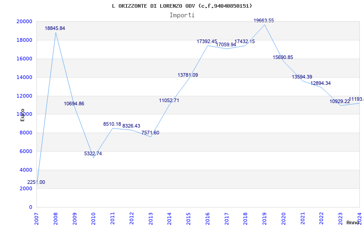Click the 2023 x-axis year label
Screen dimensions: 364x227
[x=340, y=219]
